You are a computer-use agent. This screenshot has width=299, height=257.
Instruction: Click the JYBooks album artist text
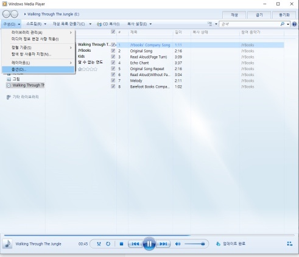84,51
